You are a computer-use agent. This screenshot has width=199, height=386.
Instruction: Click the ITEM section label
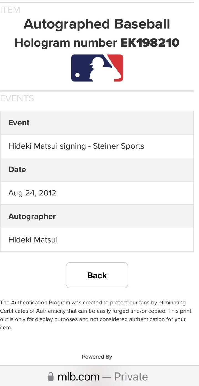click(x=10, y=10)
